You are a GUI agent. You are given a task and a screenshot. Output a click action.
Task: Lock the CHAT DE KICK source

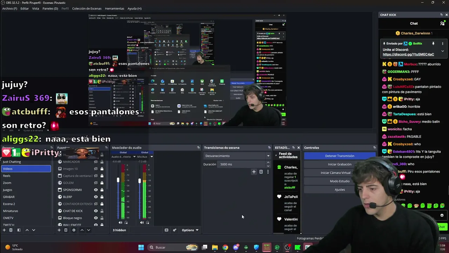click(102, 211)
